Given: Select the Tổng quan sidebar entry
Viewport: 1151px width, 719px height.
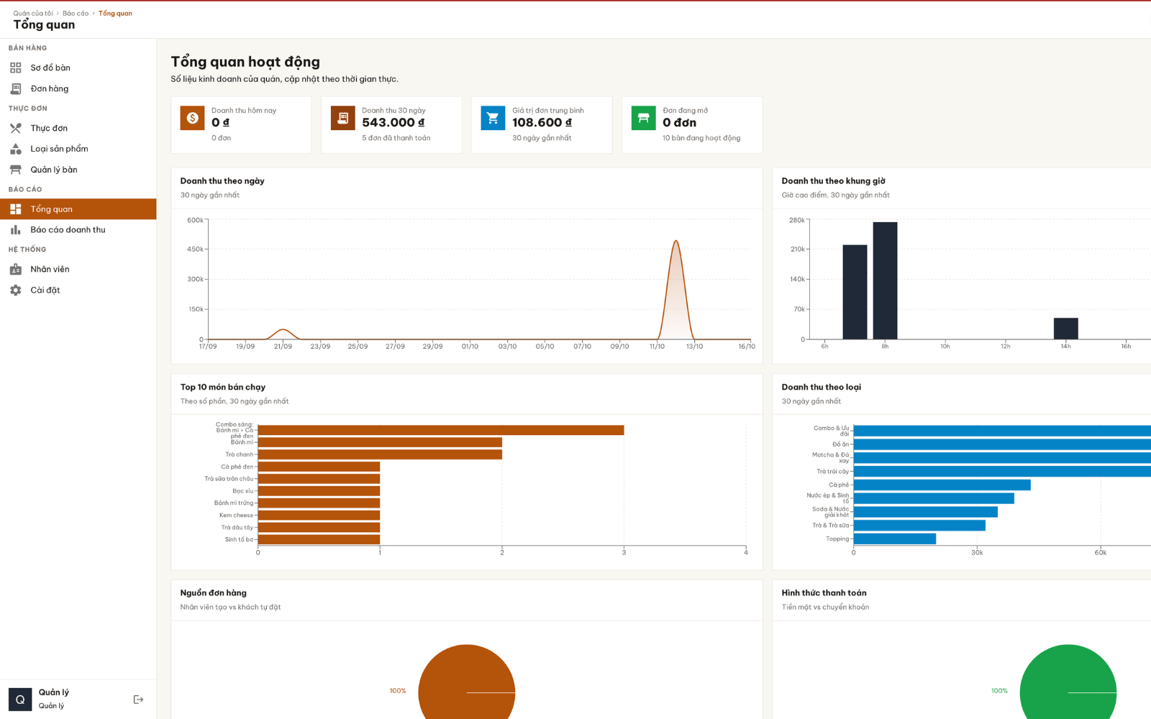Looking at the screenshot, I should click(78, 209).
